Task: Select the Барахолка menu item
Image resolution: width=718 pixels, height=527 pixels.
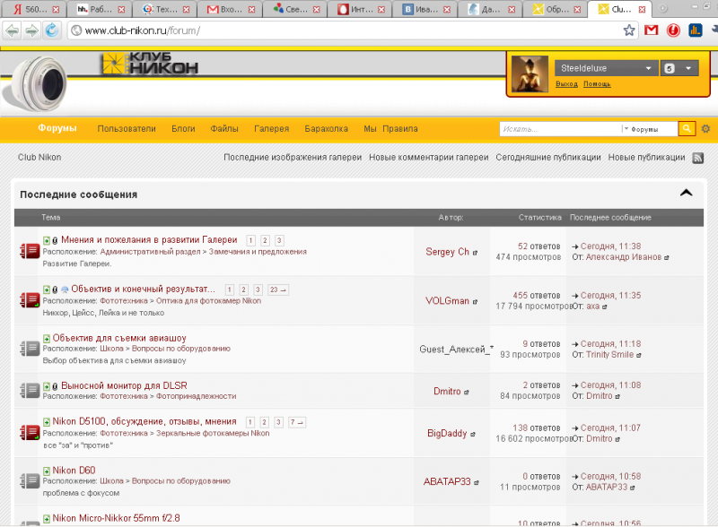Action: [326, 128]
